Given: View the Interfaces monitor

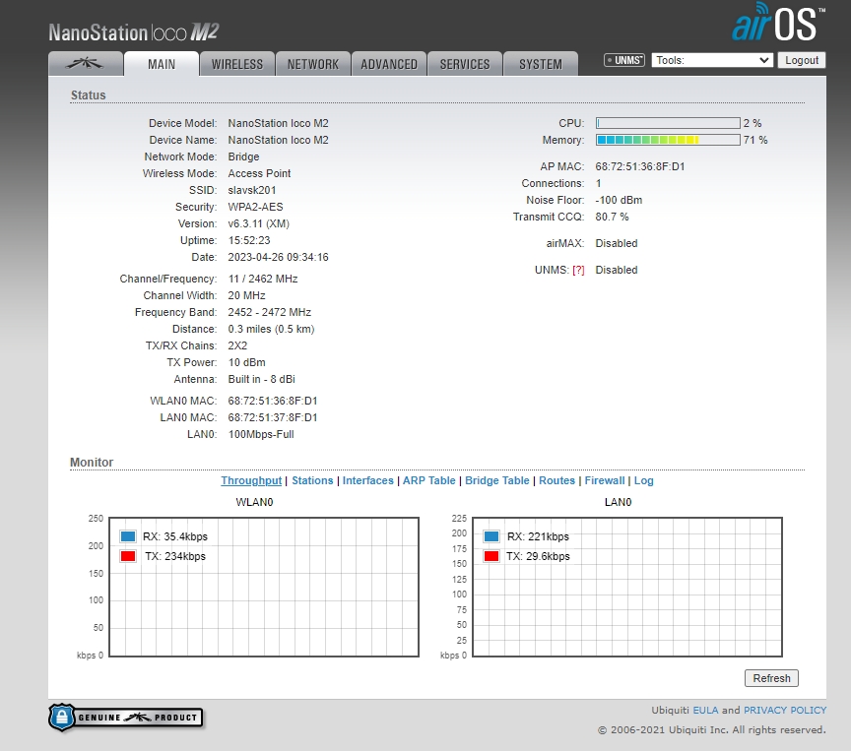Looking at the screenshot, I should [x=368, y=480].
